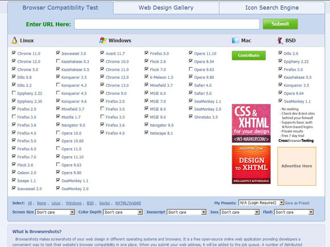The width and height of the screenshot is (330, 247).
Task: Uncheck Netscape 8.1 checkbox
Action: (146, 132)
